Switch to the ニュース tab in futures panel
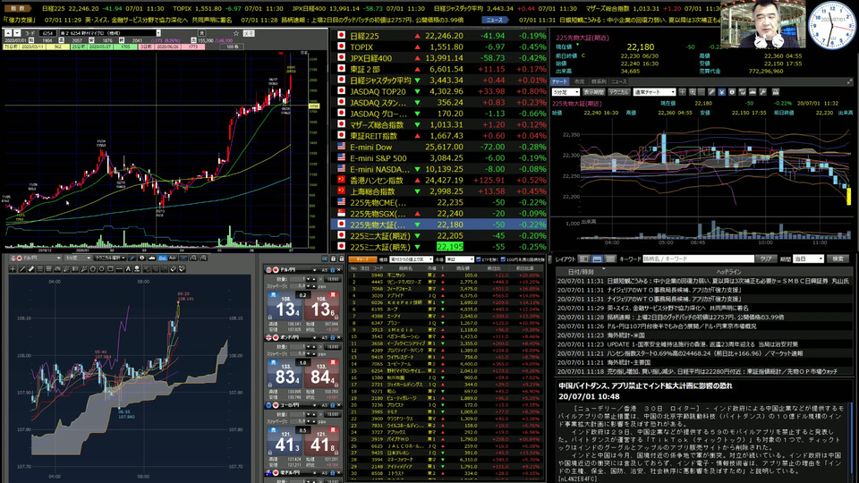859x483 pixels. tap(619, 81)
